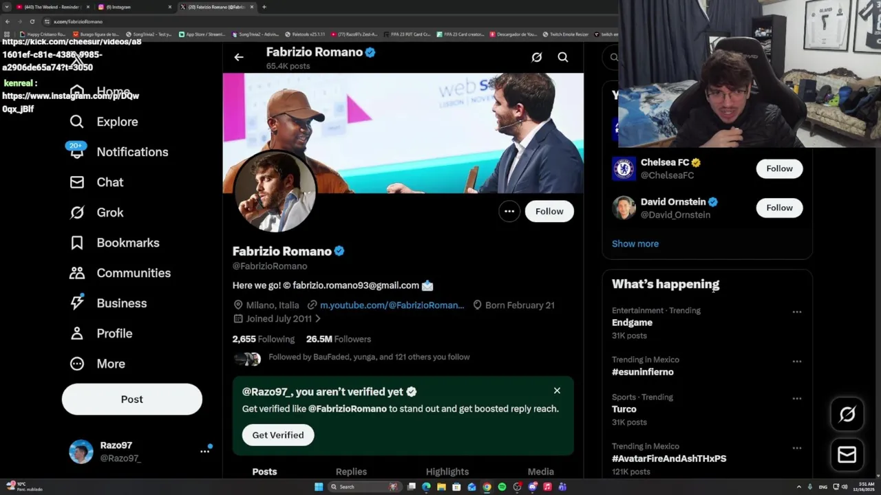The height and width of the screenshot is (495, 881).
Task: Click Followed by BauFaded, yunga text
Action: click(369, 357)
